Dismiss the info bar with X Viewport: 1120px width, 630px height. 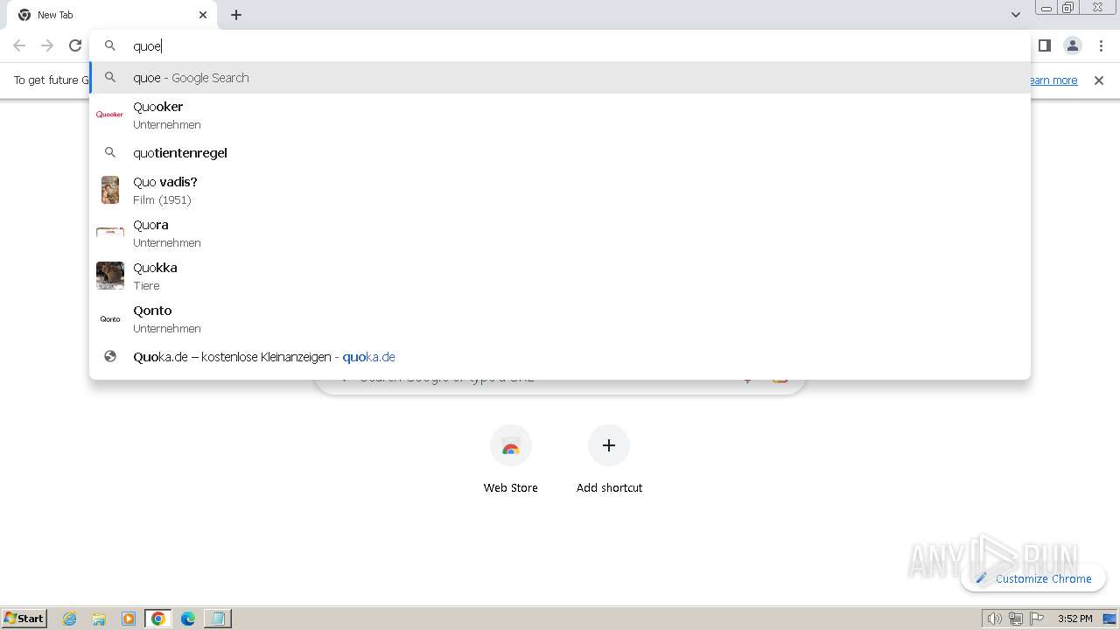click(x=1099, y=80)
